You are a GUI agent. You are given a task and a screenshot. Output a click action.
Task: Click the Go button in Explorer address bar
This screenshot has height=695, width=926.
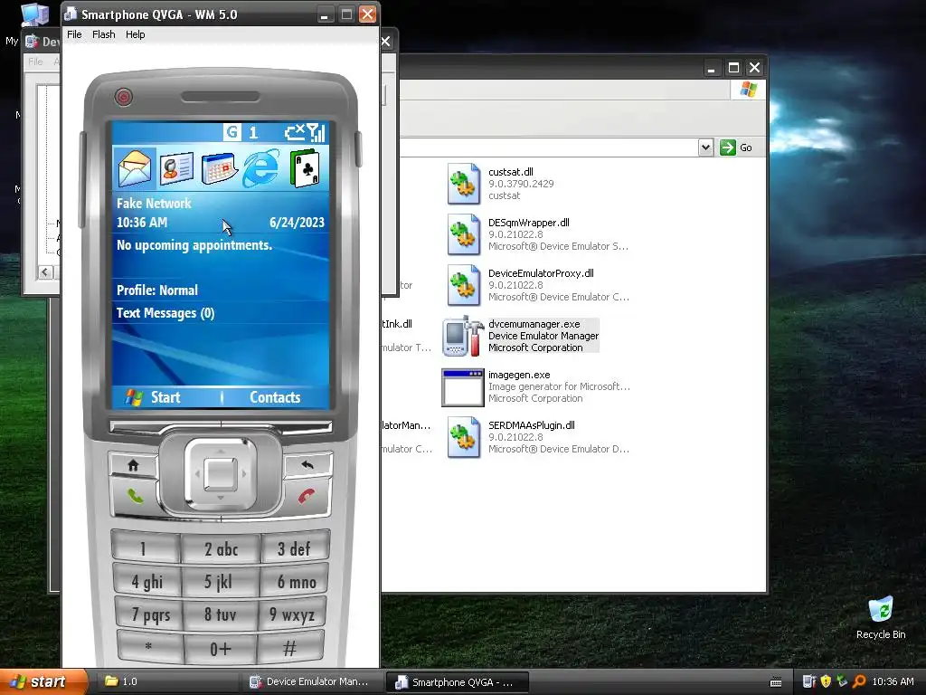(x=736, y=148)
